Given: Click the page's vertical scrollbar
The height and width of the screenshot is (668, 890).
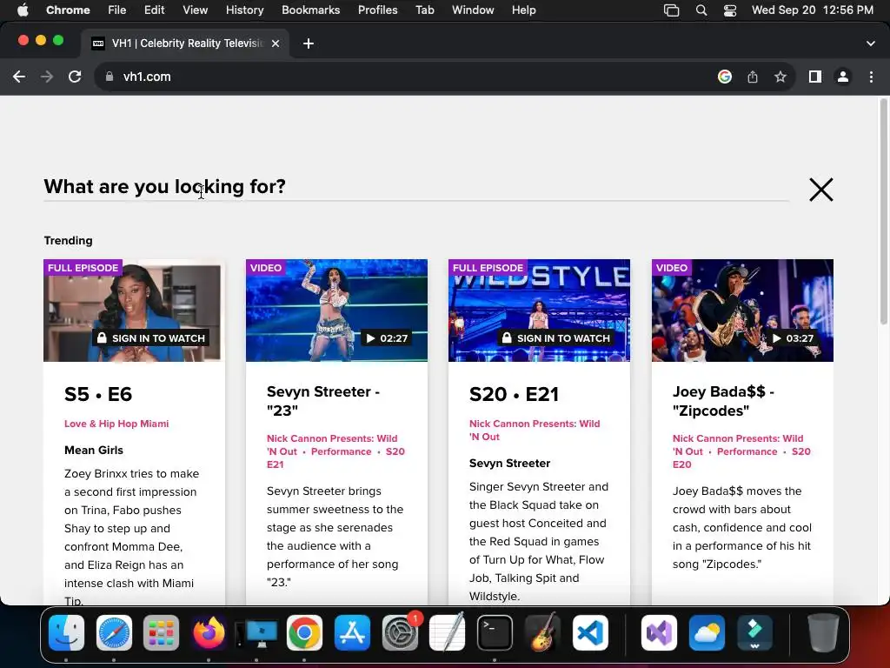Looking at the screenshot, I should coord(883,211).
